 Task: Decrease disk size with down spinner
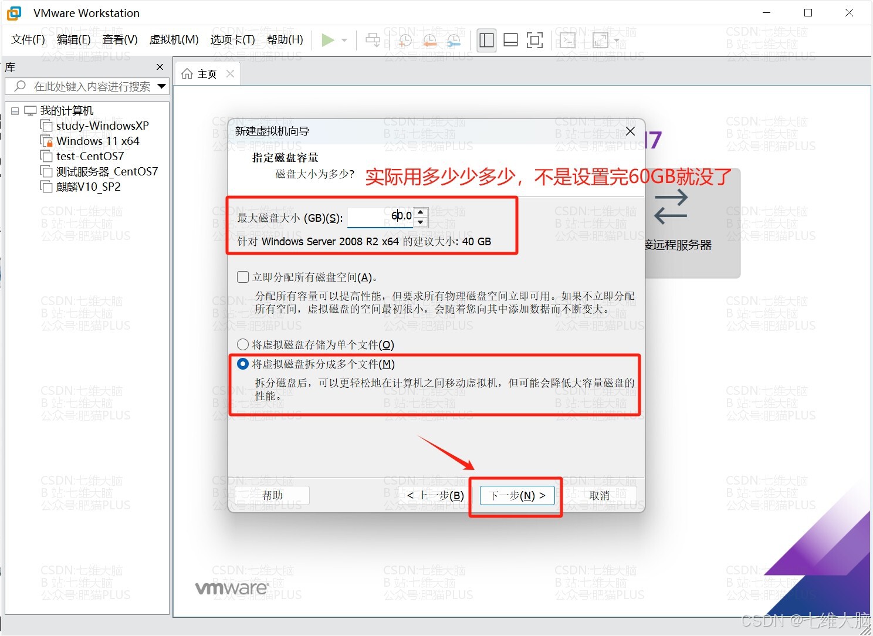(x=421, y=222)
